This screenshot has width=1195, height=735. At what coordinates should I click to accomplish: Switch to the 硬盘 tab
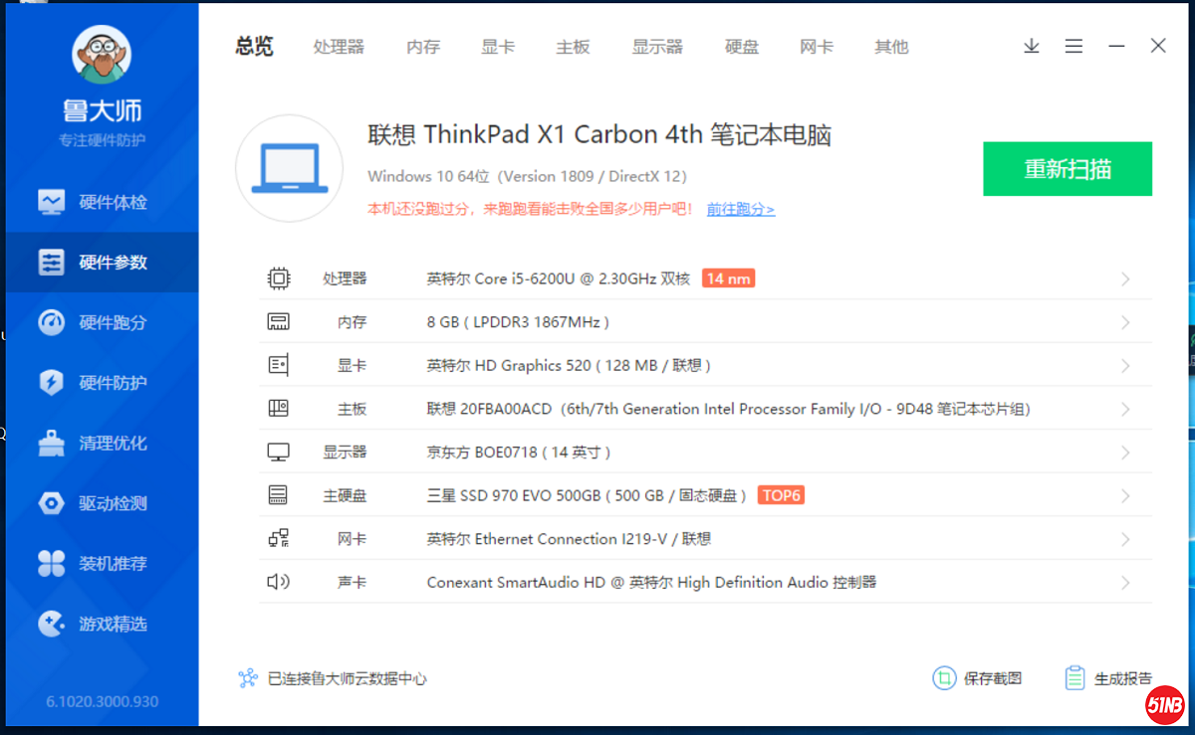click(x=742, y=47)
